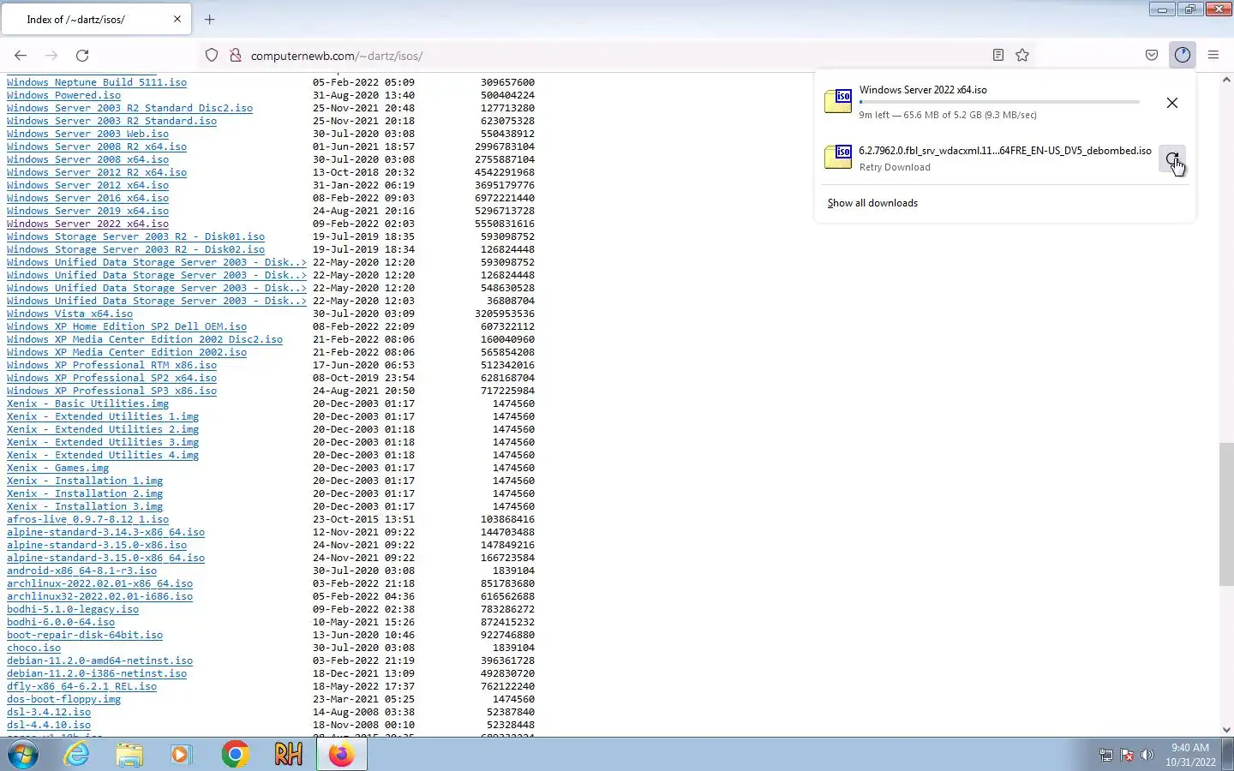Open archlinux-2022.02.01-x86_64.iso link

click(x=99, y=583)
